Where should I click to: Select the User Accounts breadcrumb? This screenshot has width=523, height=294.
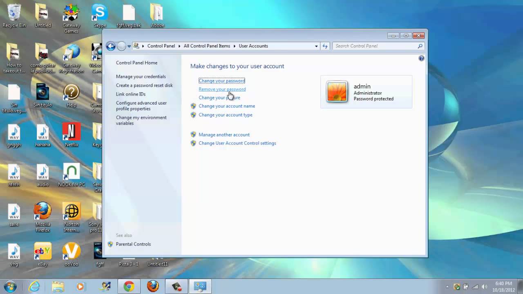click(x=253, y=46)
